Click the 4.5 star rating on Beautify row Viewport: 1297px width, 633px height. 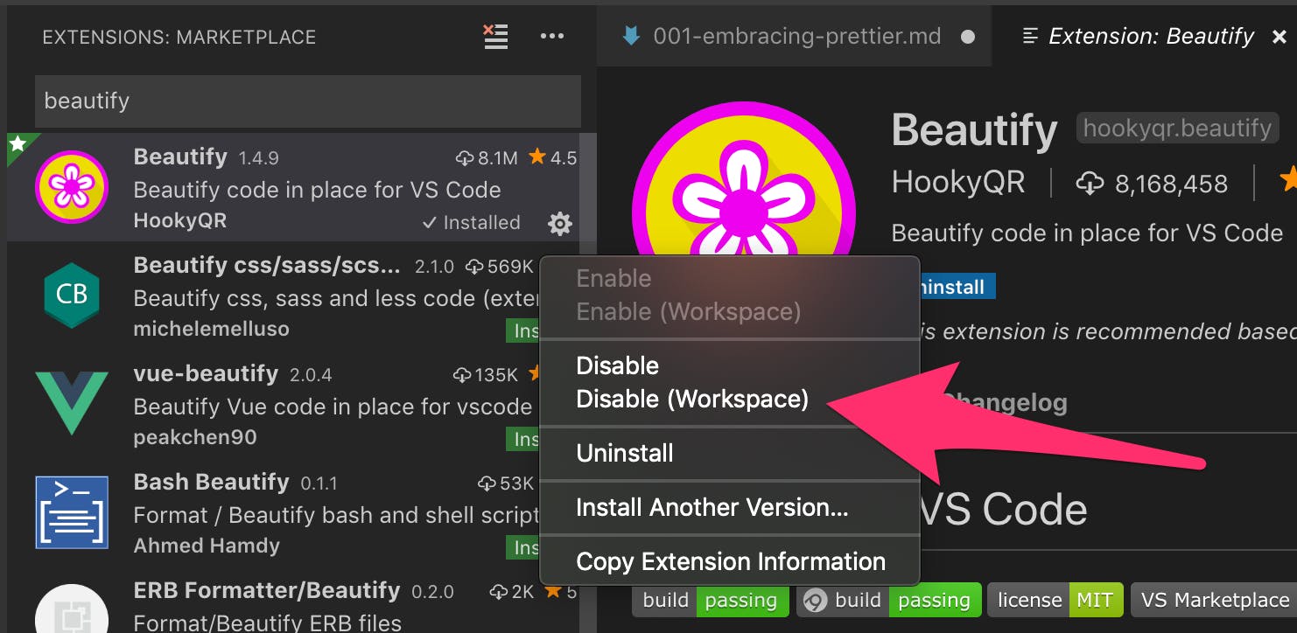pyautogui.click(x=553, y=157)
